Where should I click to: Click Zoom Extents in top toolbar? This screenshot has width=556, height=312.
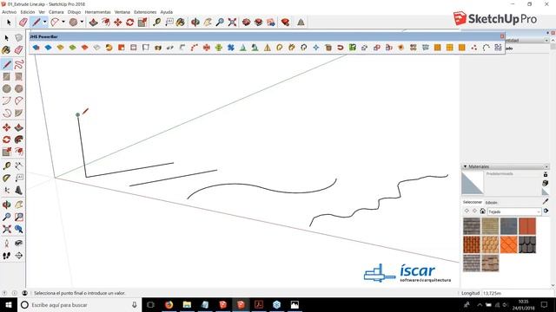(x=232, y=23)
